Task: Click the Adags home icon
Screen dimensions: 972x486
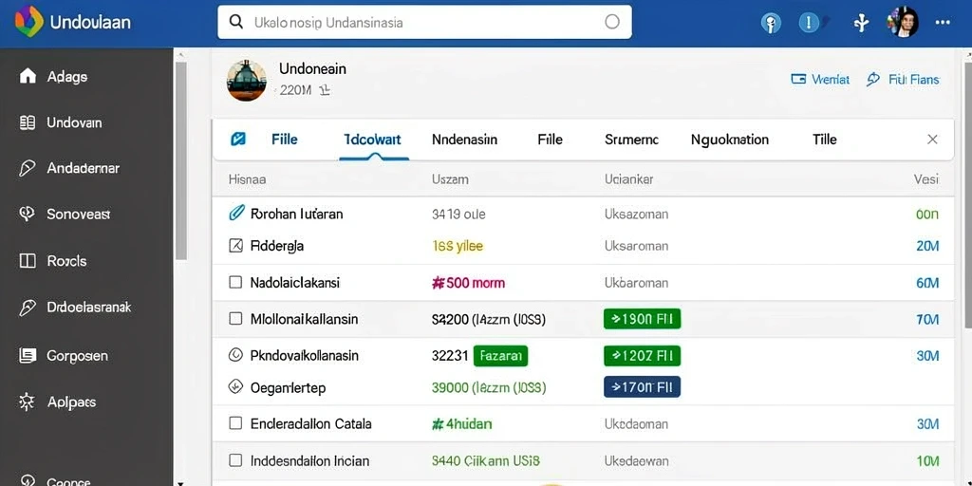Action: click(x=28, y=76)
